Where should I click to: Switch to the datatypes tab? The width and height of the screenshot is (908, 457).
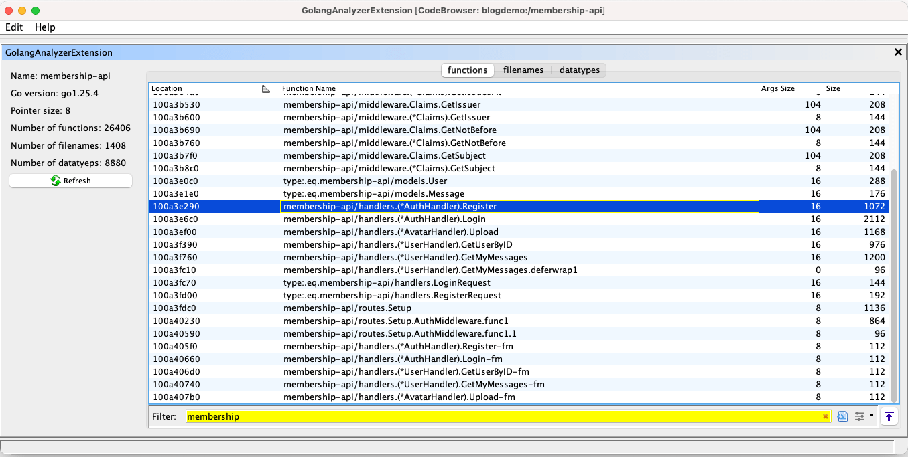pyautogui.click(x=580, y=70)
